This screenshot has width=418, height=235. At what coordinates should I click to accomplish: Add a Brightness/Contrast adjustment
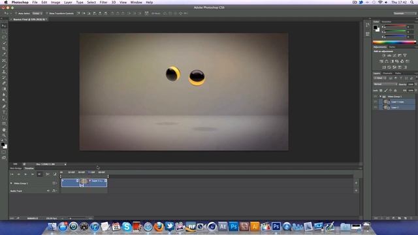coord(384,55)
